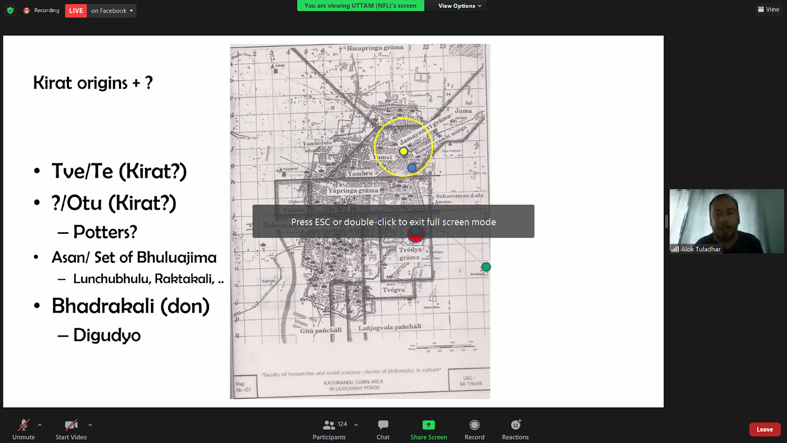
Task: Open the Reactions menu
Action: pos(515,429)
